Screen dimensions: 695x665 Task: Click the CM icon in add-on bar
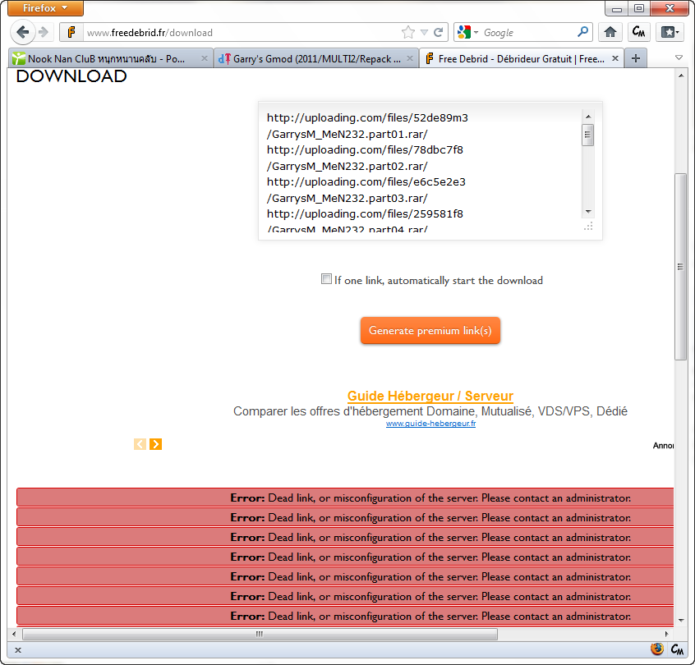click(677, 649)
